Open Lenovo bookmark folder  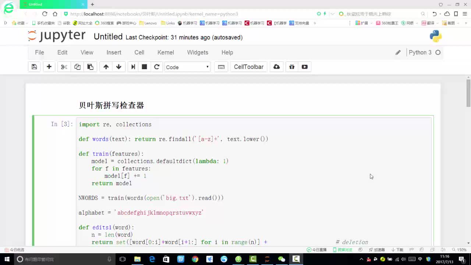point(148,23)
